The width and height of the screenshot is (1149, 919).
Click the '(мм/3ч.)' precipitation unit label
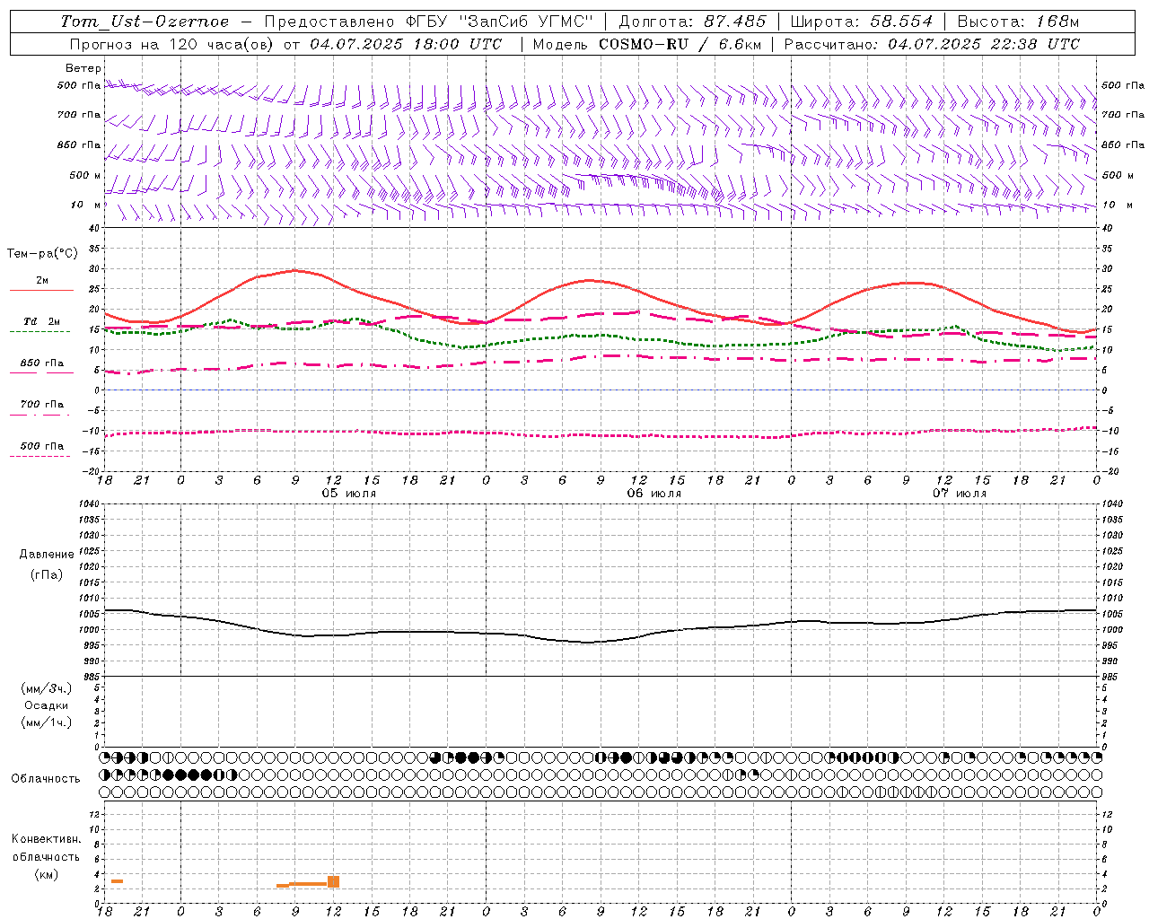tap(47, 689)
